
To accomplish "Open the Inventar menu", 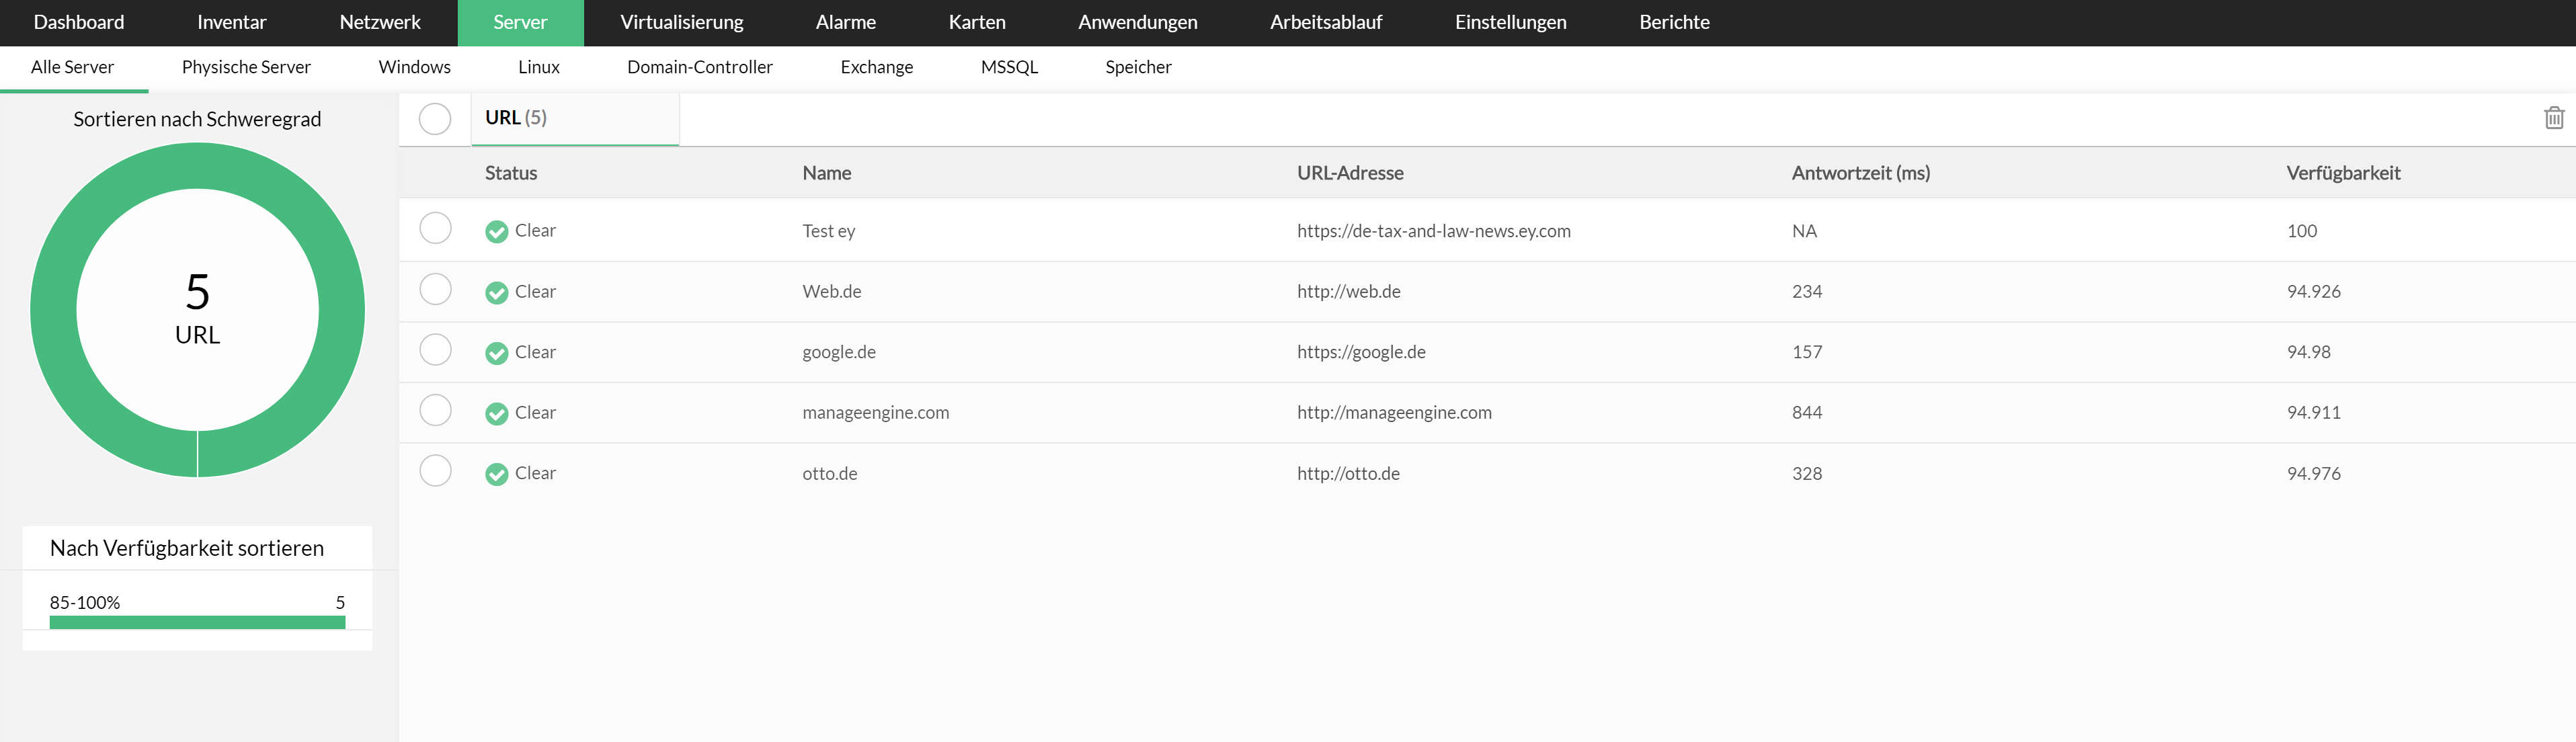I will click(x=232, y=22).
